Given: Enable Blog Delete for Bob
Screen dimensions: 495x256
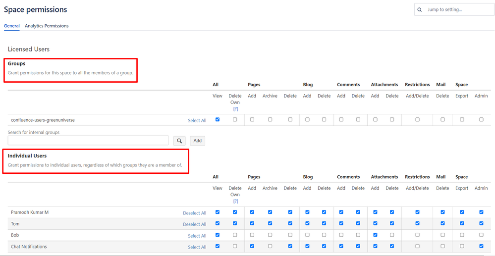Looking at the screenshot, I should click(324, 235).
